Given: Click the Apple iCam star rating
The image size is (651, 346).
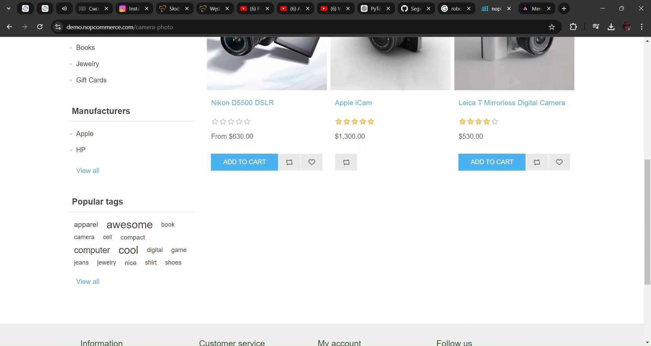Looking at the screenshot, I should [354, 121].
